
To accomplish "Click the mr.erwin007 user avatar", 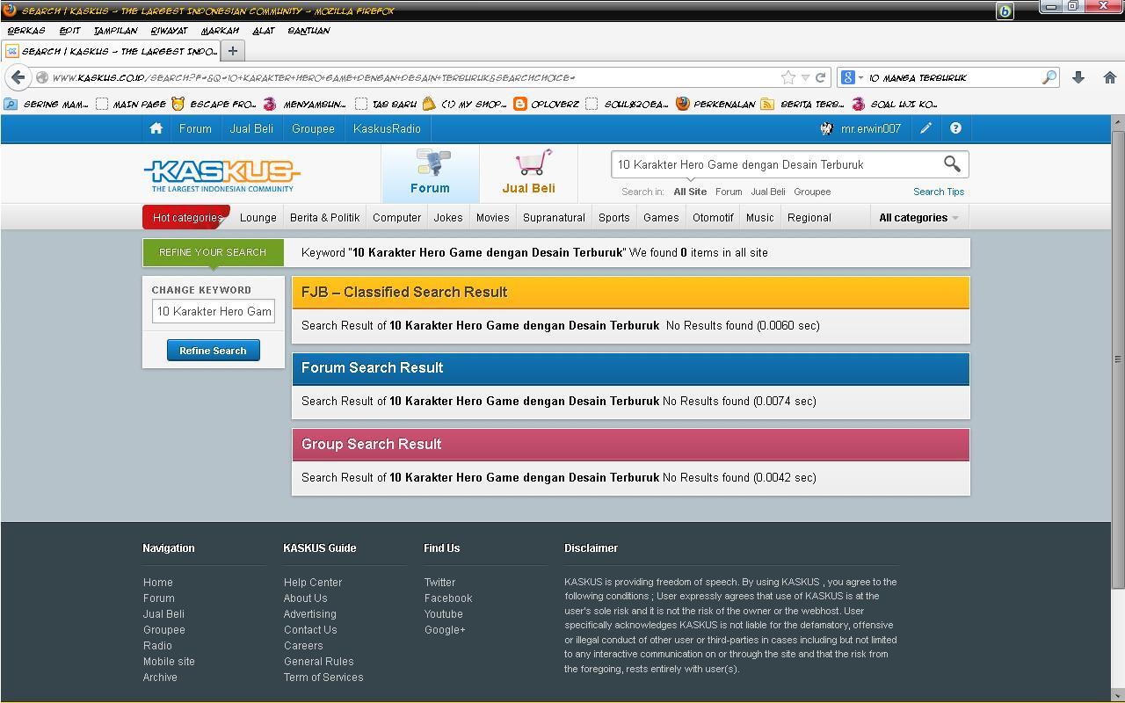I will [826, 128].
